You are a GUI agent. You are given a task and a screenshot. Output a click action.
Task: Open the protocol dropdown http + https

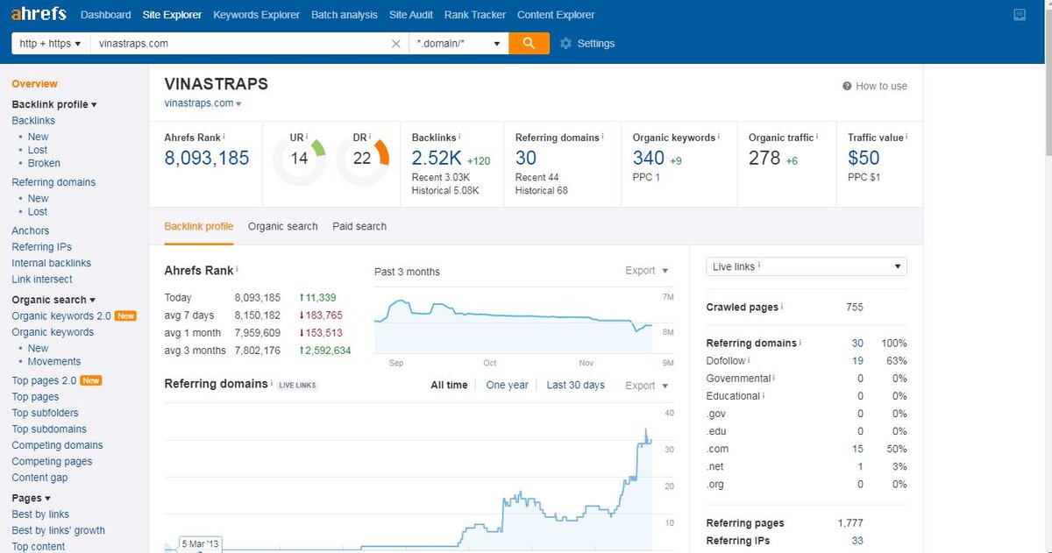pyautogui.click(x=51, y=43)
